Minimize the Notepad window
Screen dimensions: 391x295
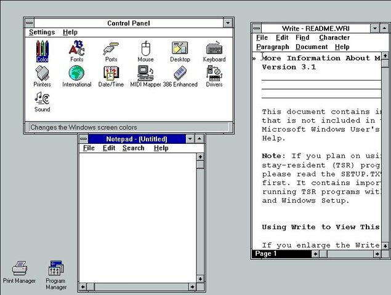(190, 139)
